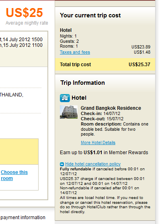Click the 14 July 2012 1500 check-in date
This screenshot has height=224, width=160.
click(x=23, y=40)
